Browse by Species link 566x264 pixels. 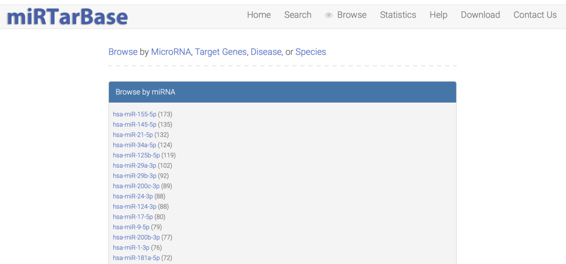click(x=310, y=52)
